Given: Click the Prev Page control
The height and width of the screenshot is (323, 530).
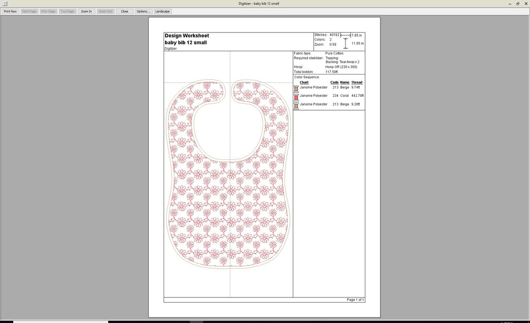Looking at the screenshot, I should 48,11.
